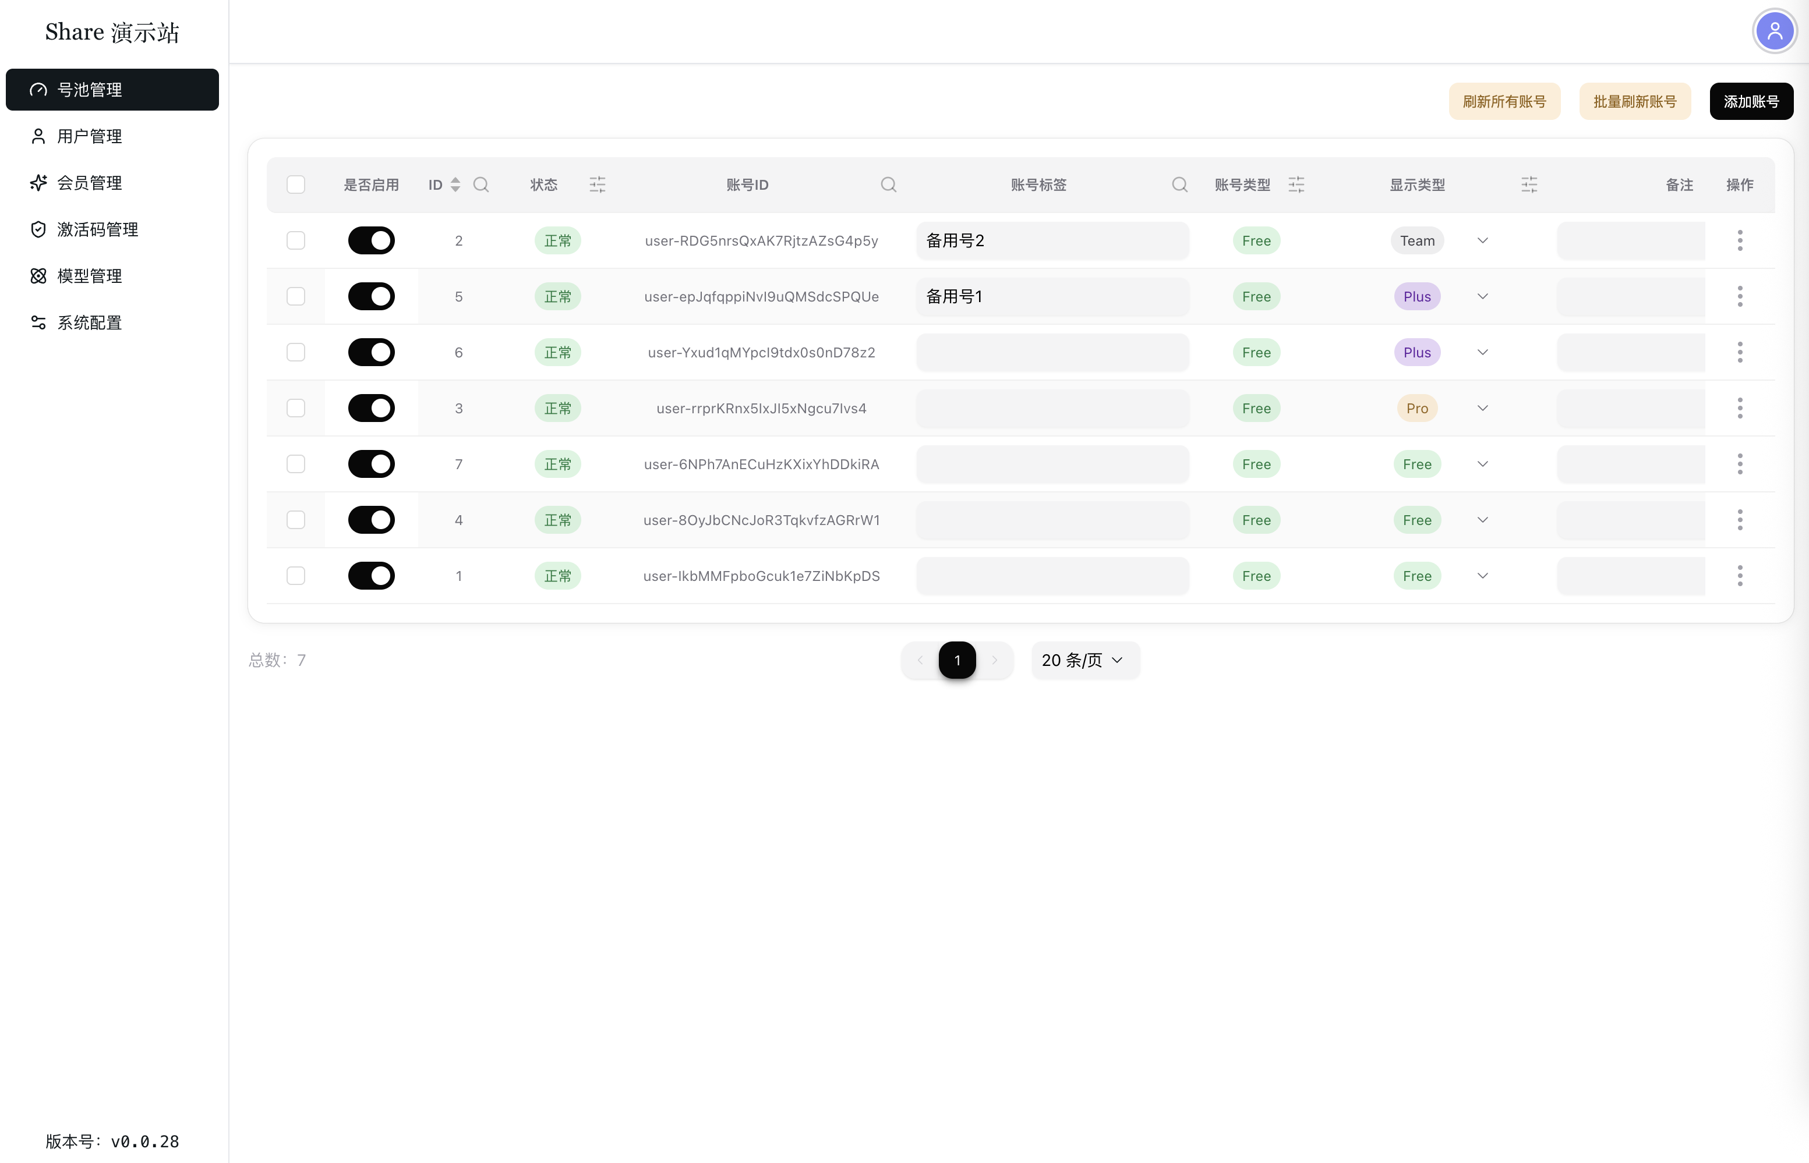Check the row for account ID 3
The height and width of the screenshot is (1163, 1809).
(295, 408)
